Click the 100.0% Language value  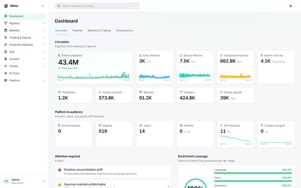[x=286, y=170]
